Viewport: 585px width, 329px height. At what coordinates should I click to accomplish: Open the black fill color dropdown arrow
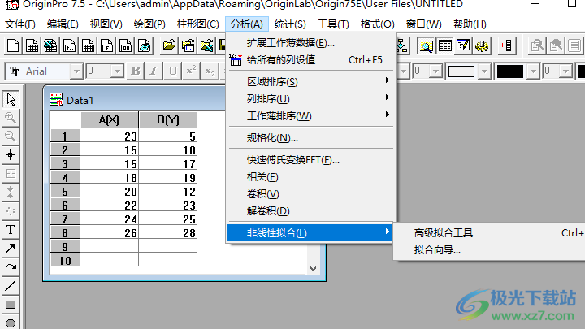tap(534, 71)
